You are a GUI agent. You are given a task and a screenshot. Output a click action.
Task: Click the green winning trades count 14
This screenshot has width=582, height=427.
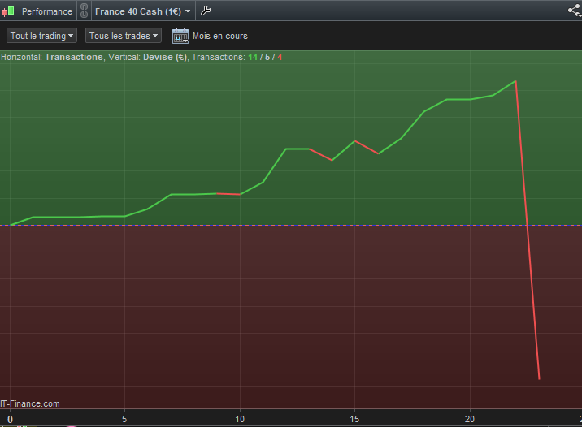pyautogui.click(x=253, y=57)
